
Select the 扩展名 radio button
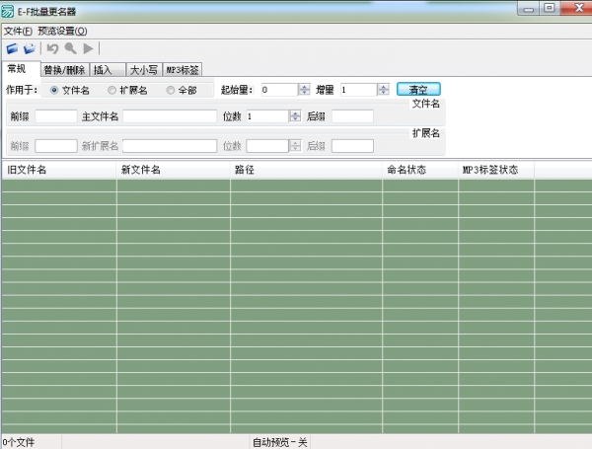click(x=111, y=90)
